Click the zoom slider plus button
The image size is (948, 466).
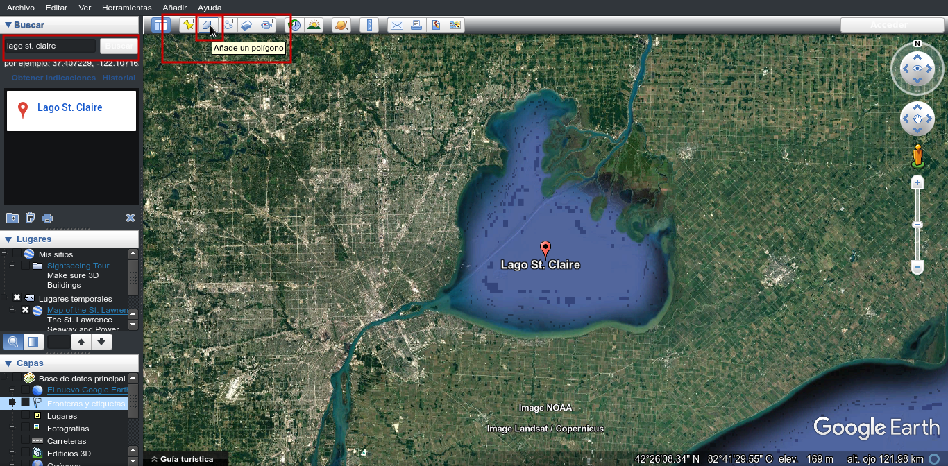(917, 183)
